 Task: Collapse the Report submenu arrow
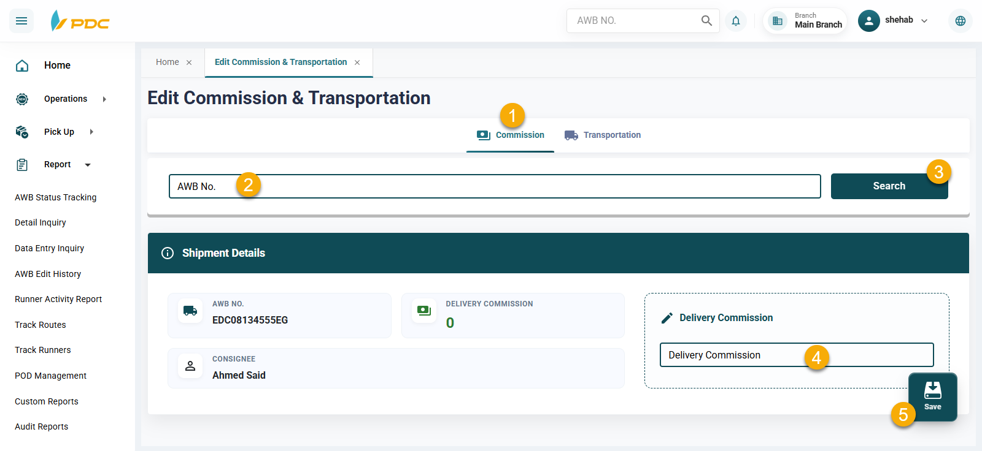88,165
